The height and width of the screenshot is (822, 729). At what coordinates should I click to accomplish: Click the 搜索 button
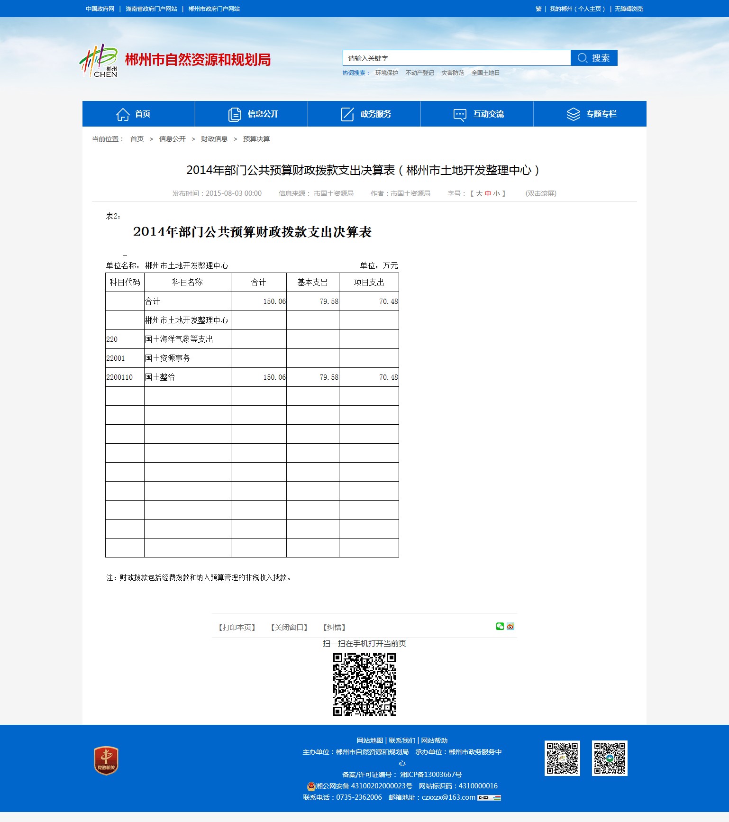[594, 58]
